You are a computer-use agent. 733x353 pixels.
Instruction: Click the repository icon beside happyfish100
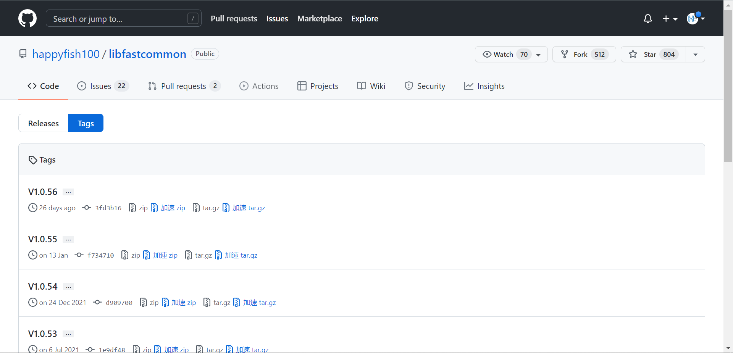[23, 54]
